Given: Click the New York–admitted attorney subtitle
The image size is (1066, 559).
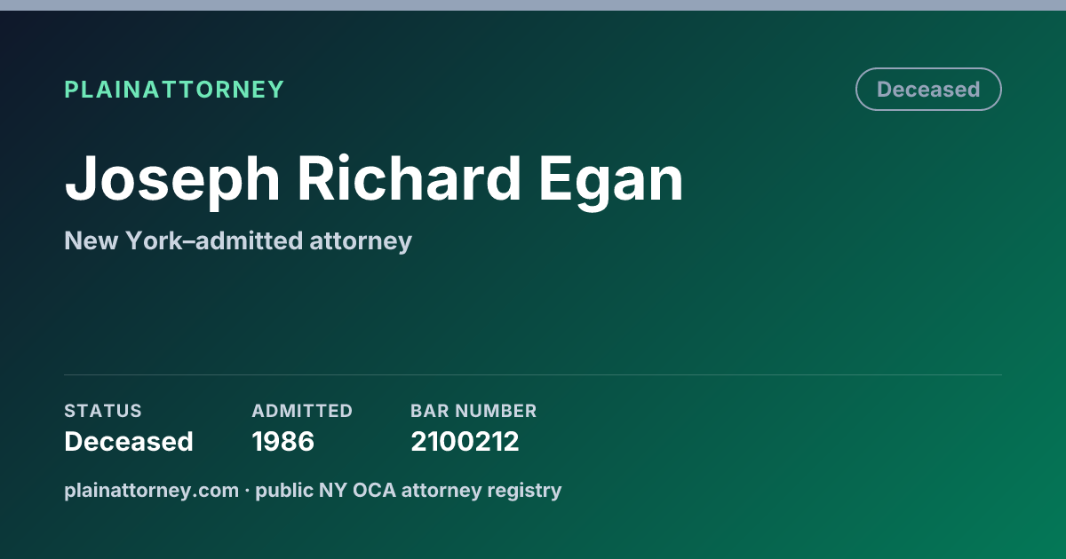Looking at the screenshot, I should click(238, 240).
